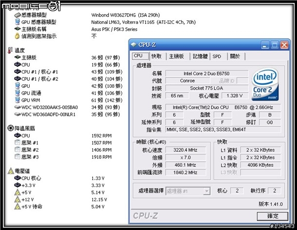Click the +3.3 V voltage row icon
The height and width of the screenshot is (230, 297).
coord(18,185)
